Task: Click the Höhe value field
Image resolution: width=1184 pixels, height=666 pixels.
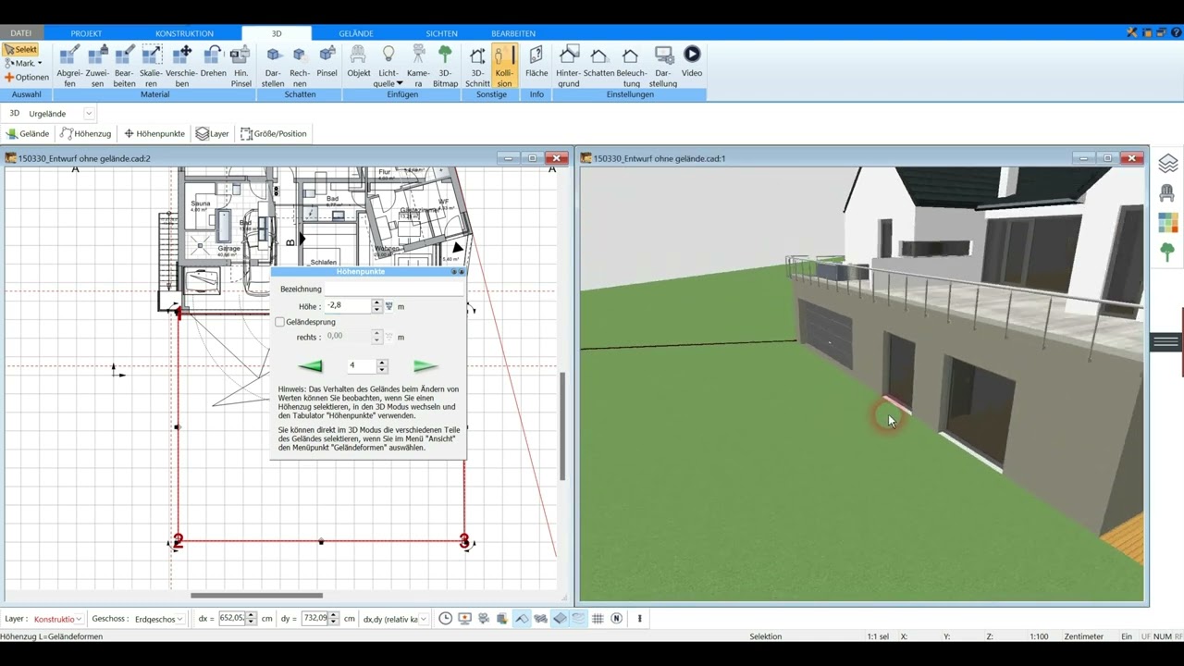Action: click(348, 305)
